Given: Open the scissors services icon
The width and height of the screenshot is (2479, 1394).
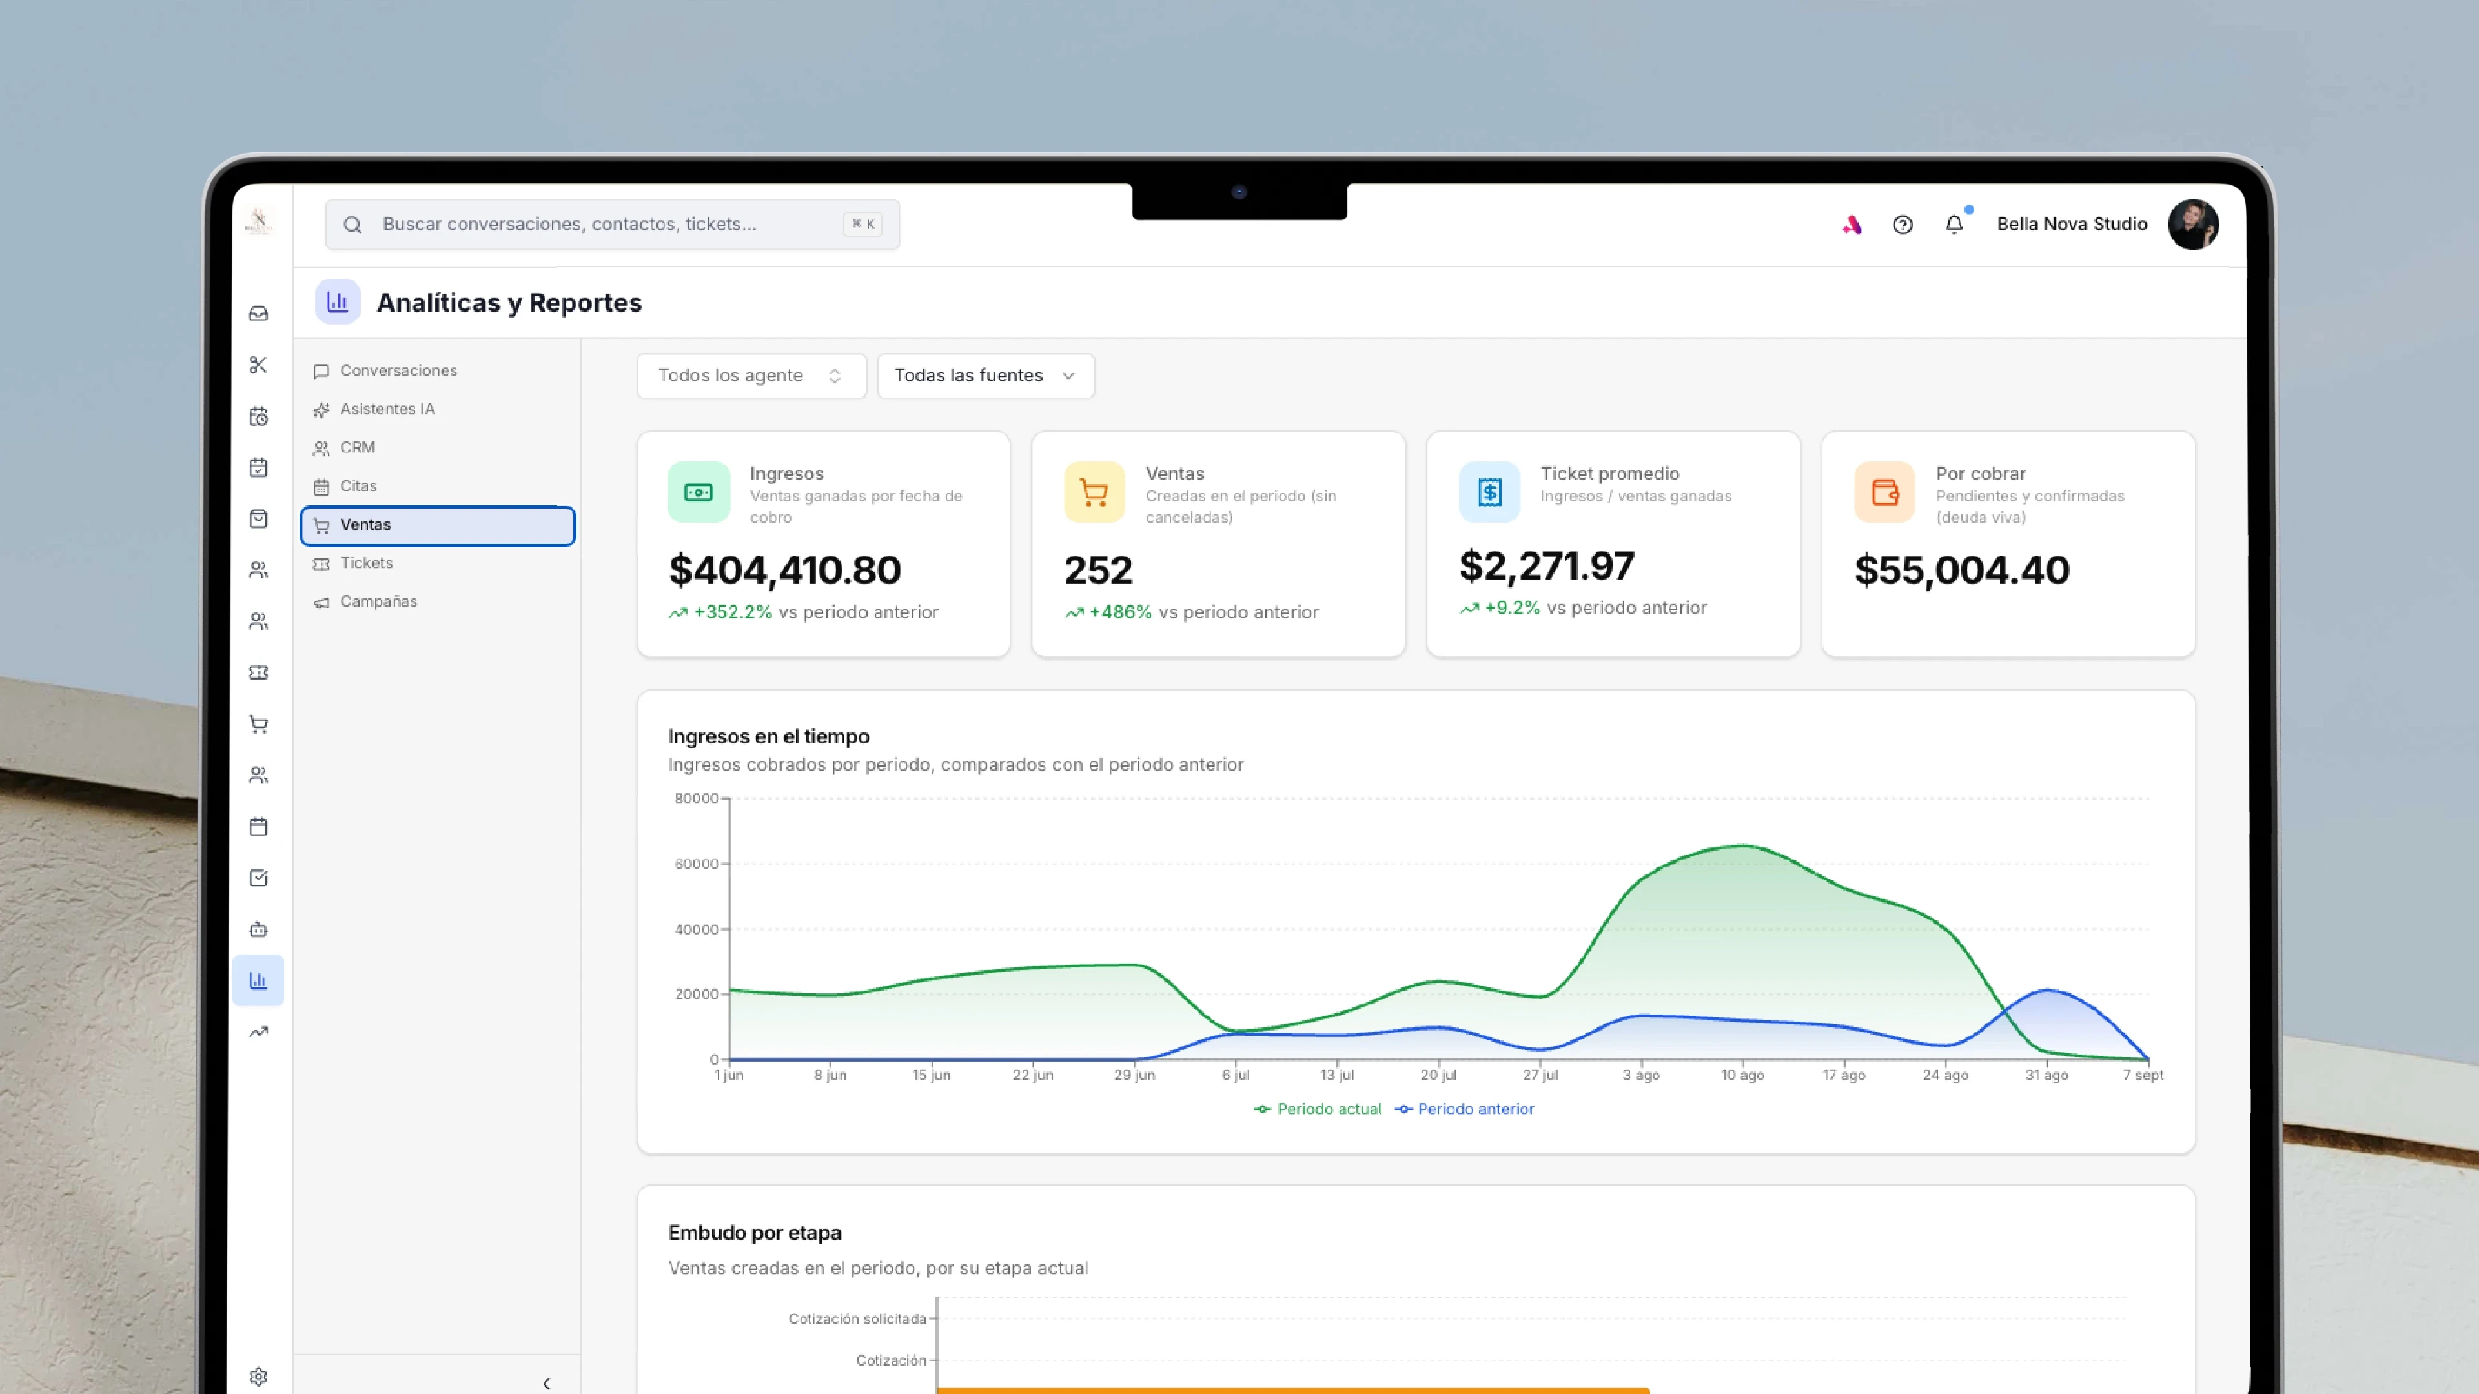Looking at the screenshot, I should tap(258, 365).
